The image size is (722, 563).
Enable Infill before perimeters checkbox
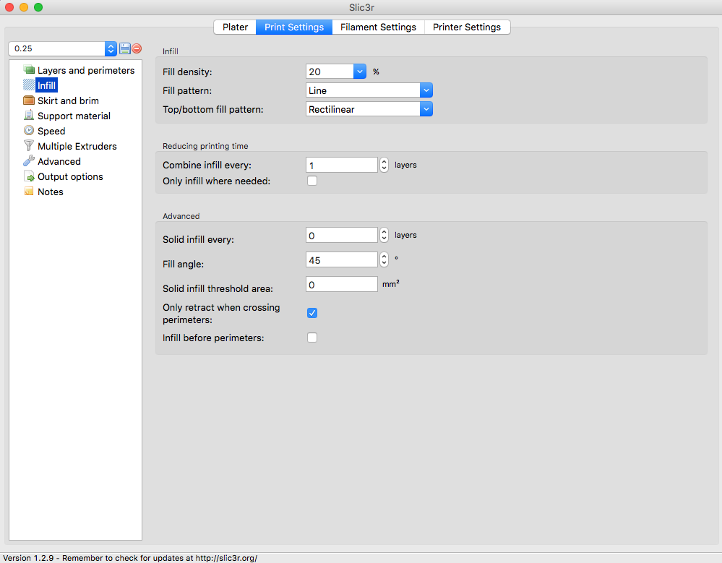click(312, 338)
